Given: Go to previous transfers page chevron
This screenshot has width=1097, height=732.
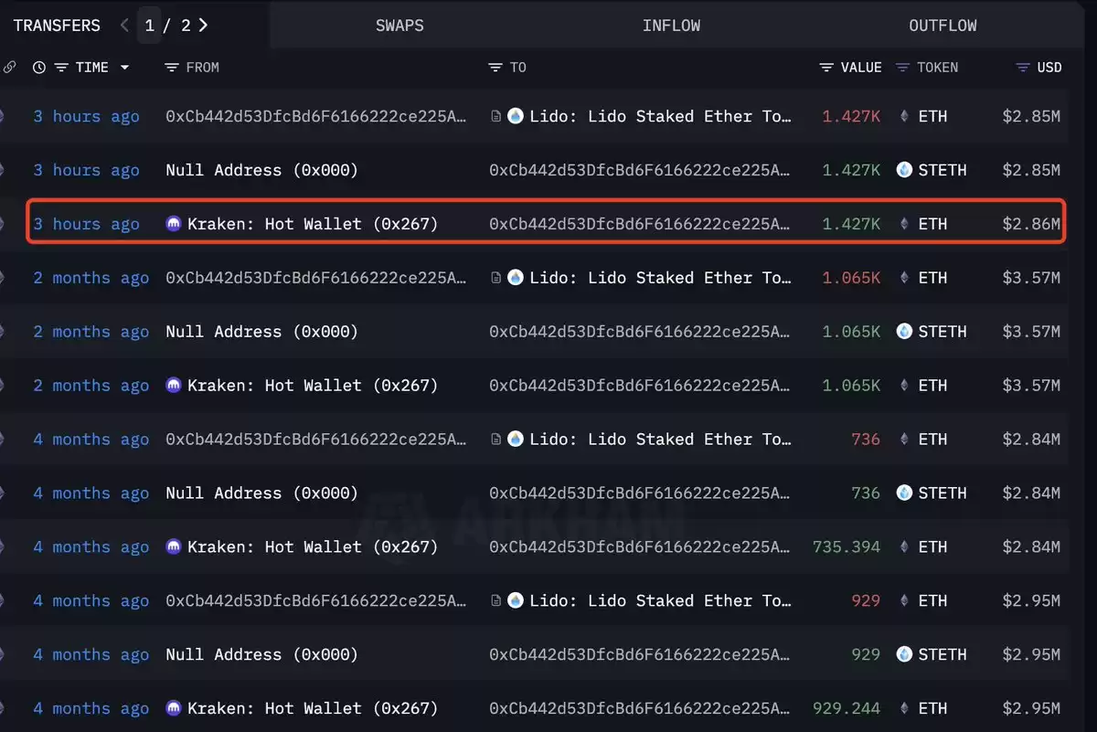Looking at the screenshot, I should (x=124, y=25).
